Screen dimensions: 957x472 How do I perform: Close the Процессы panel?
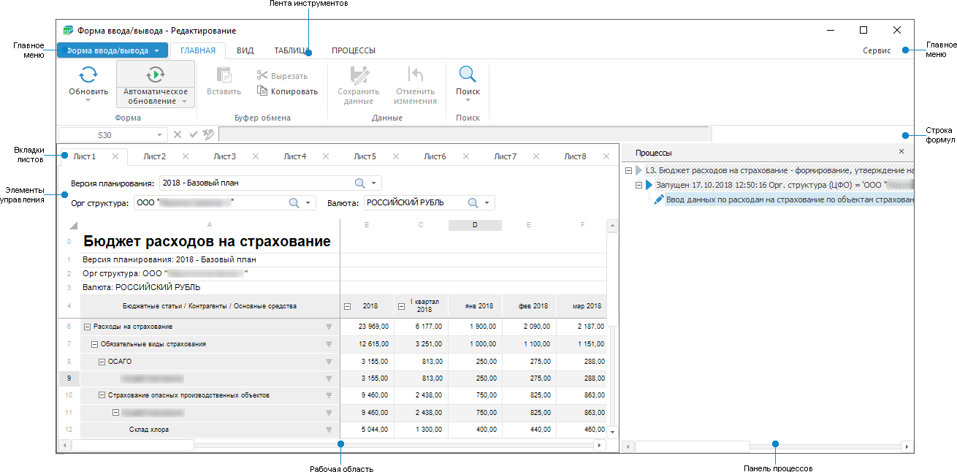[x=901, y=151]
